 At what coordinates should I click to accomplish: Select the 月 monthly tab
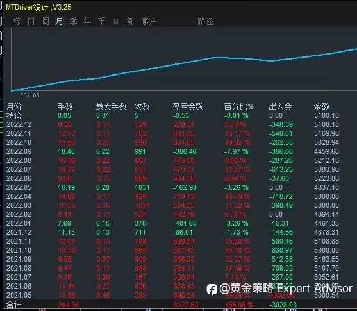[x=60, y=22]
